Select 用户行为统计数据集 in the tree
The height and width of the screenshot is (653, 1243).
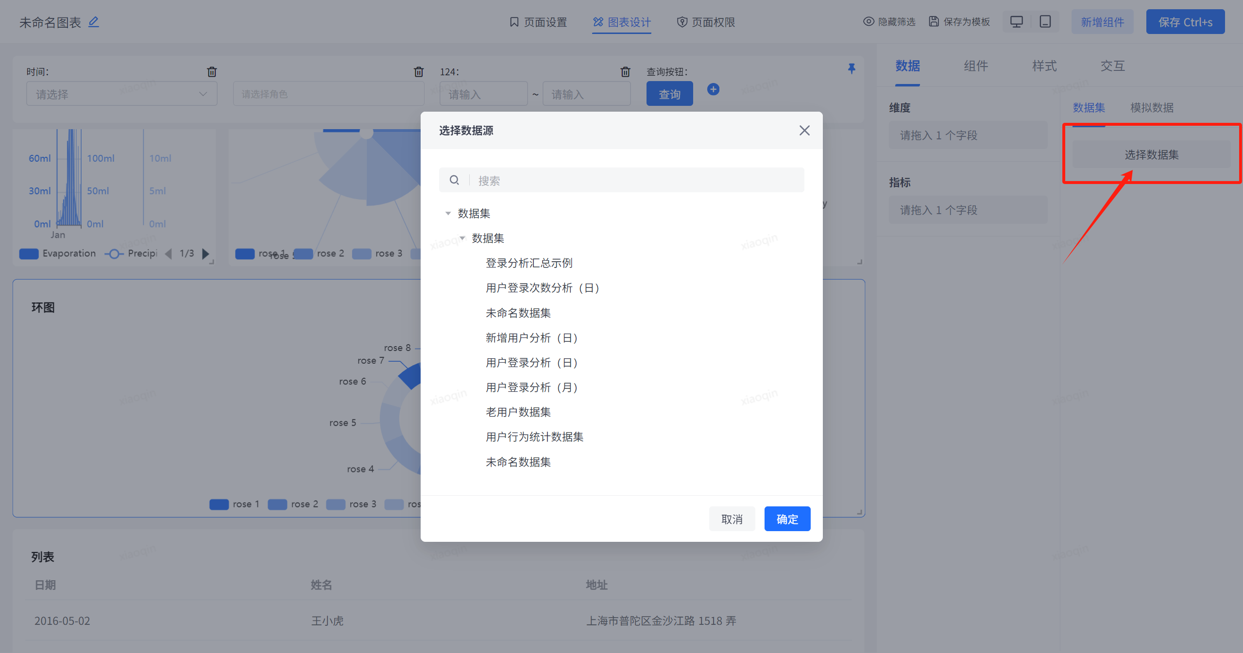point(534,437)
